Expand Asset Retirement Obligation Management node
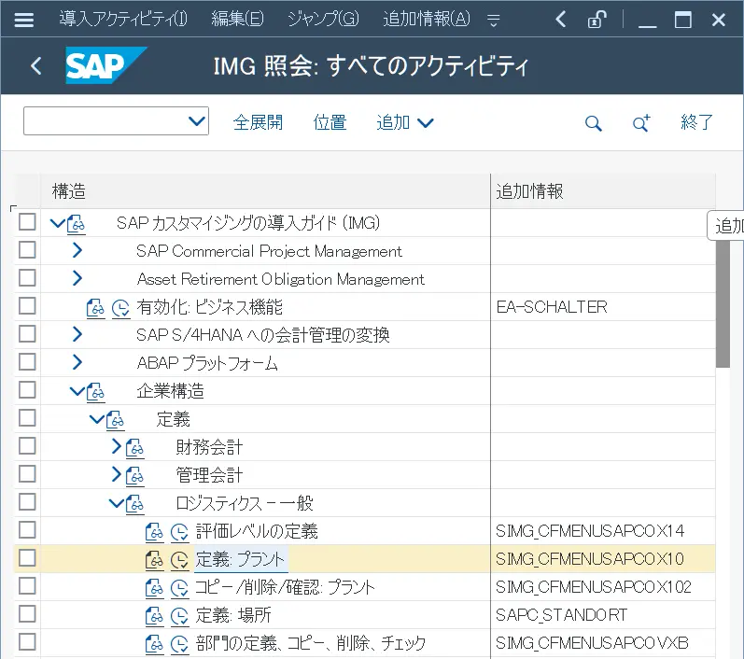This screenshot has width=744, height=659. pos(77,278)
